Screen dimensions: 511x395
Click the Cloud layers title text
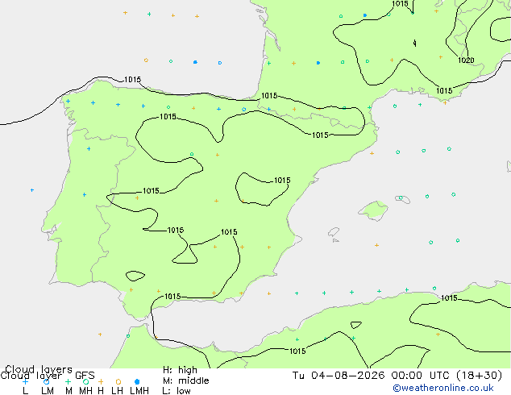click(39, 369)
